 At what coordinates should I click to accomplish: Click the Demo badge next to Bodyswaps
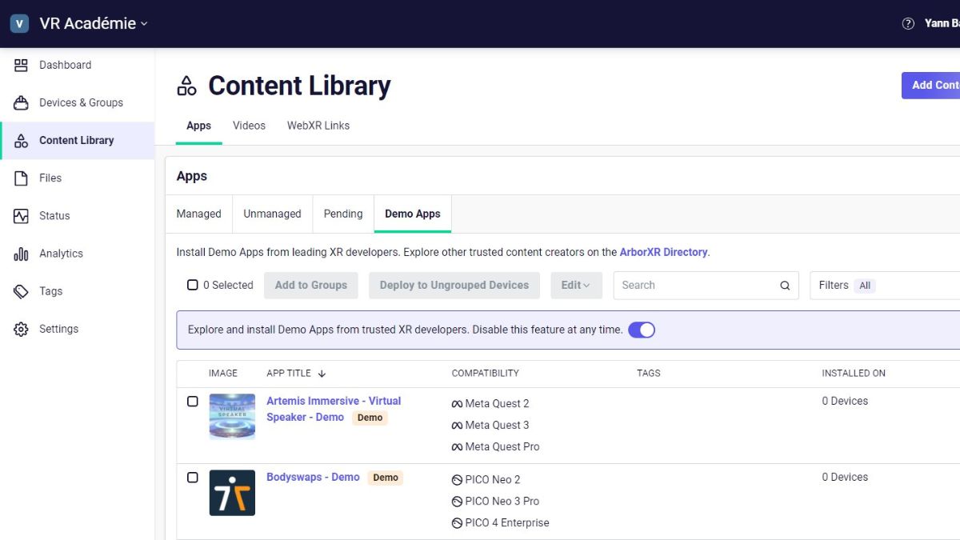click(x=386, y=478)
